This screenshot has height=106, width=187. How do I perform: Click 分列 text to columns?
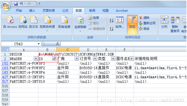tap(164, 22)
